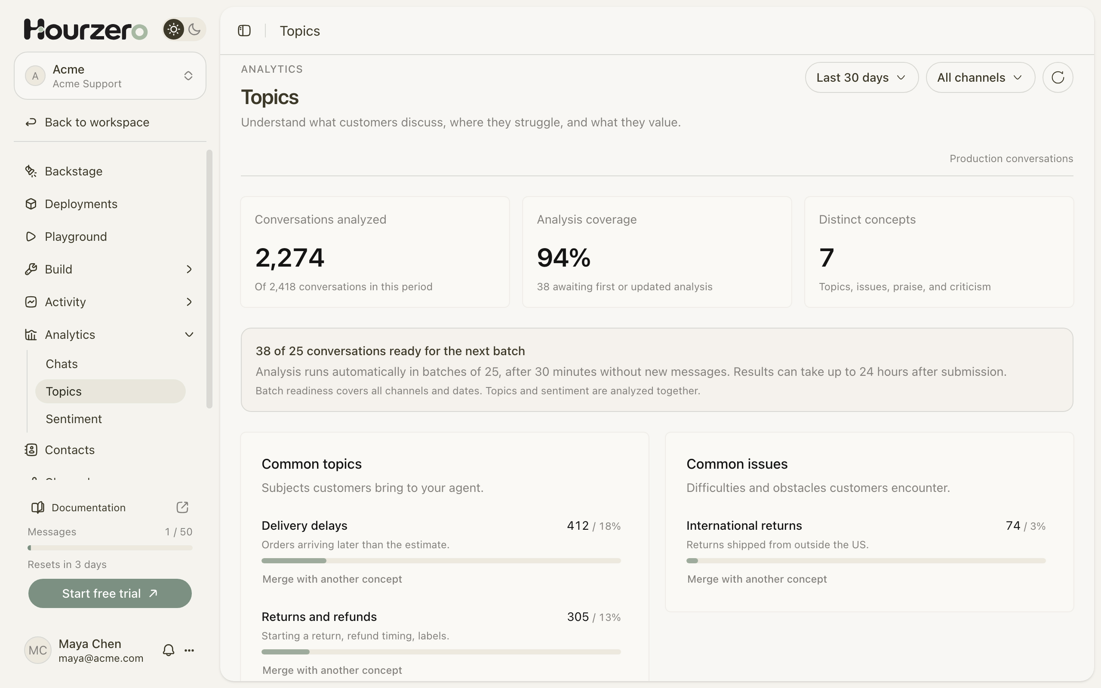Image resolution: width=1101 pixels, height=688 pixels.
Task: Click the Returns and refunds topic title
Action: (x=319, y=617)
